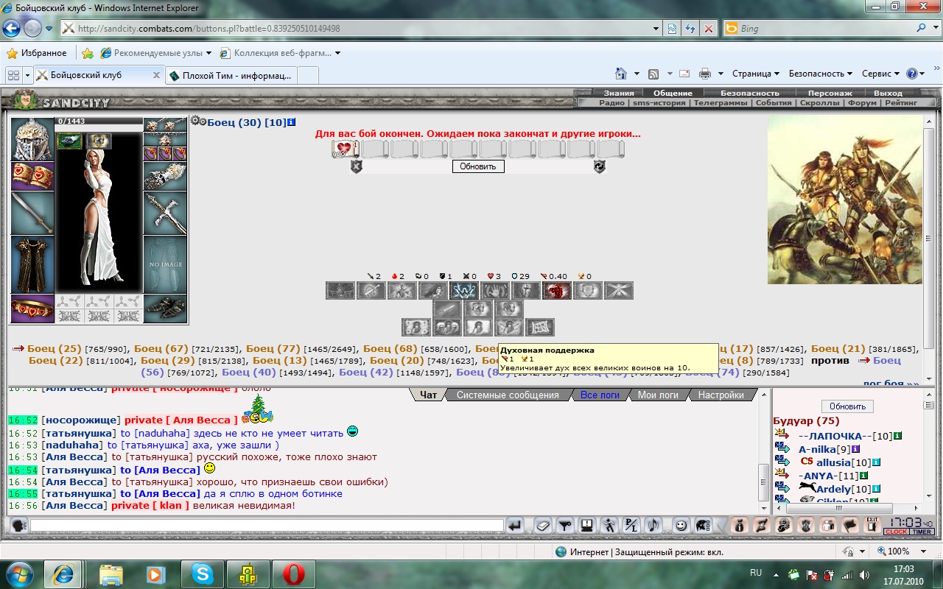This screenshot has width=943, height=589.
Task: Click the helmet equipment slot
Action: (x=32, y=138)
